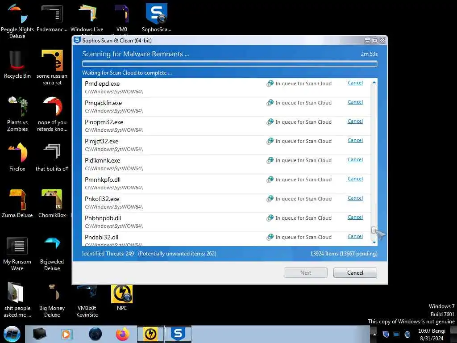Cancel the scan of Plmjcf32.exe
The height and width of the screenshot is (343, 457).
355,141
